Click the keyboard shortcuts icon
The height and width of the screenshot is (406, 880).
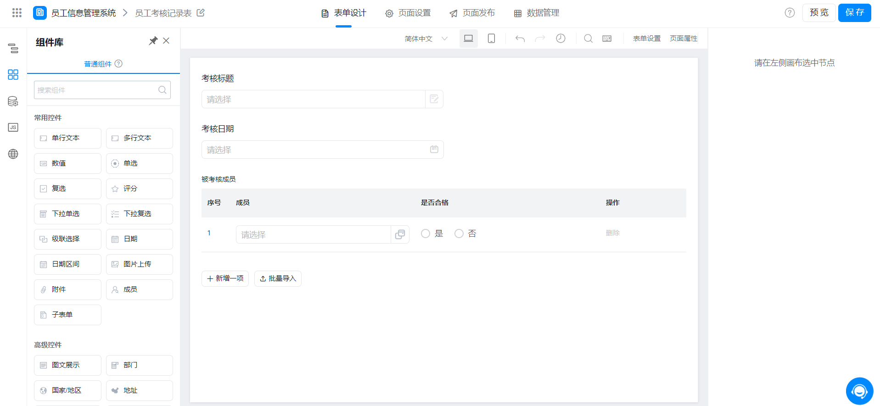pyautogui.click(x=607, y=39)
